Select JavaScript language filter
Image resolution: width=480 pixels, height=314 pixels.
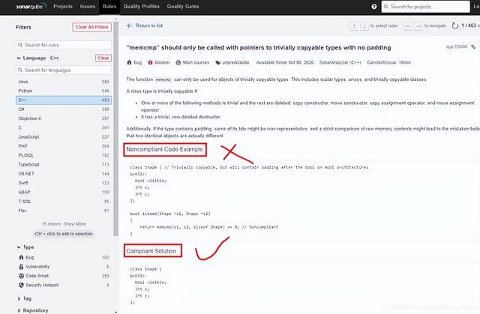click(64, 136)
